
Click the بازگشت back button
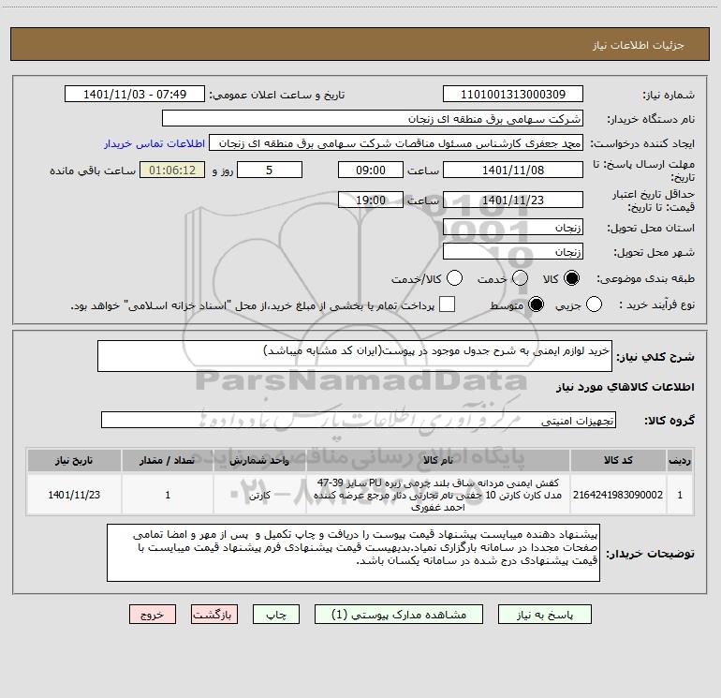pos(214,615)
